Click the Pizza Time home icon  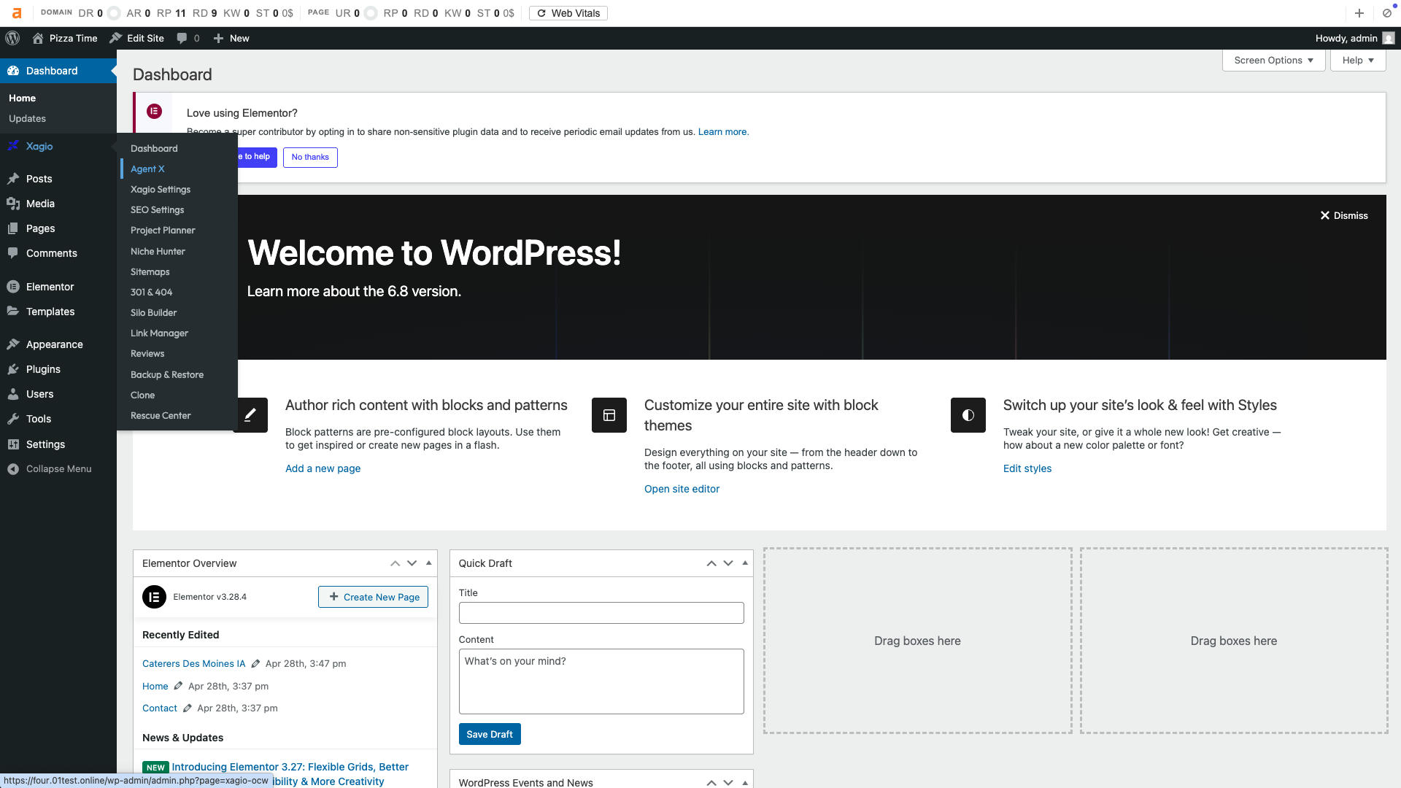(x=38, y=38)
